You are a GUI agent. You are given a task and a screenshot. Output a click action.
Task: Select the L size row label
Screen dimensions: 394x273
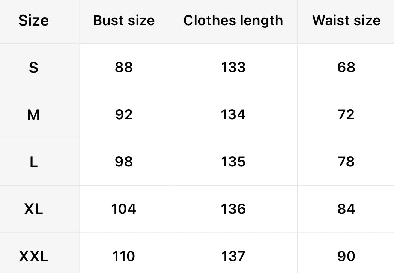pos(33,162)
